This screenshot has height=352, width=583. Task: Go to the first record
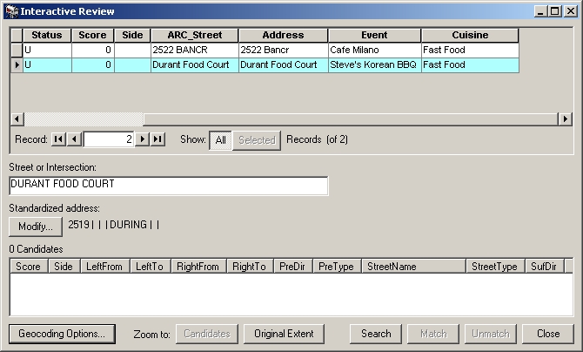[x=58, y=139]
